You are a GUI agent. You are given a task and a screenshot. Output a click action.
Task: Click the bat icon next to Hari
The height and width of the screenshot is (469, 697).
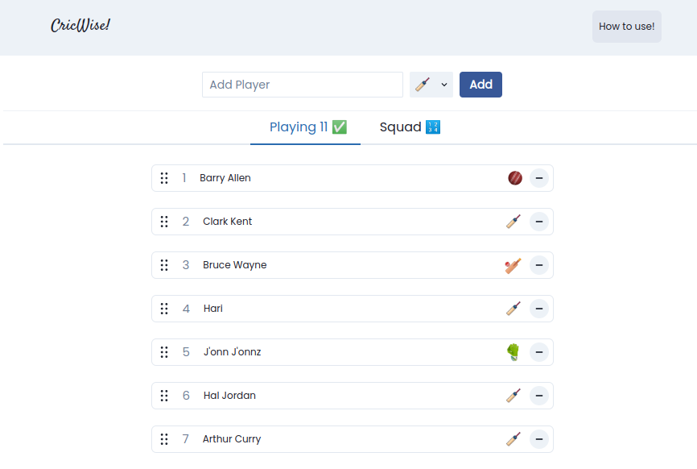513,309
